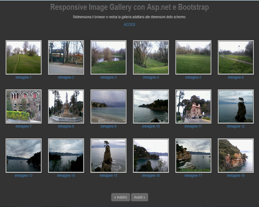Click the immagine-6 caption link
This screenshot has width=259, height=207.
click(236, 78)
